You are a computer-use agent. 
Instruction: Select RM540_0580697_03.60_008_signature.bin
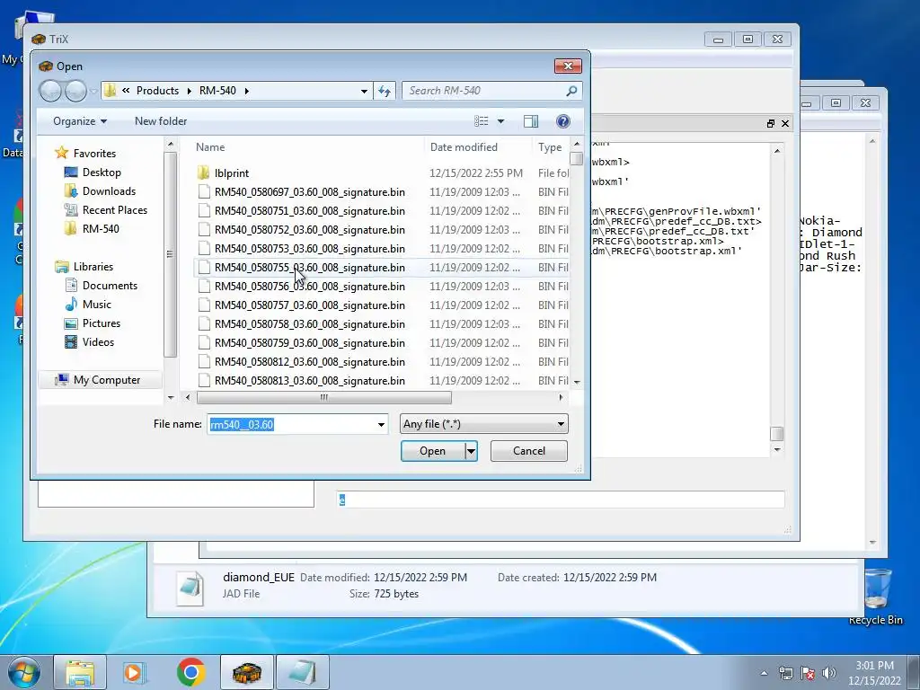click(309, 192)
